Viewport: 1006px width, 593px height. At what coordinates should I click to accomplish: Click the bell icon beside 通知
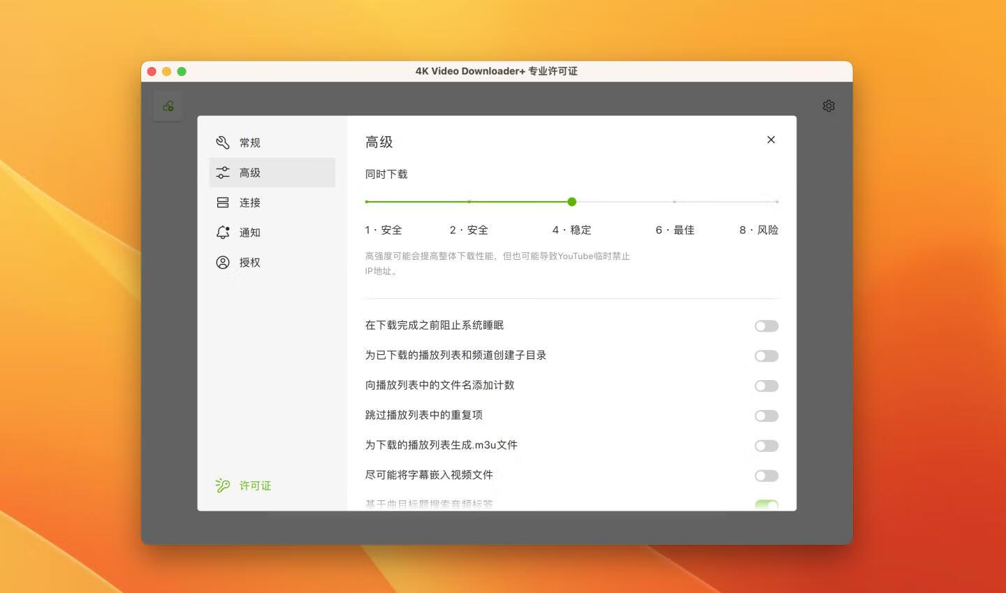coord(223,233)
